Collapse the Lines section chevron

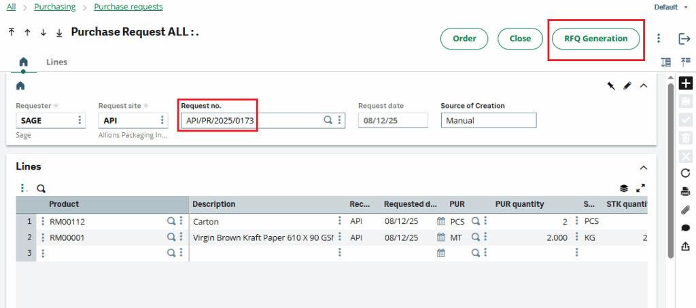[644, 167]
